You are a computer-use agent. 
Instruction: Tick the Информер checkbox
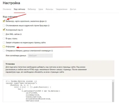(x=4, y=47)
